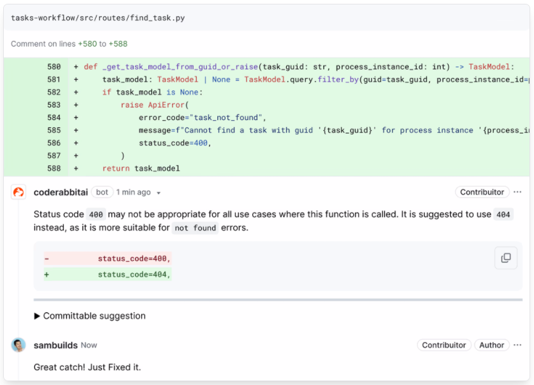Screen dimensions: 534x385
Task: Click line number 586 with status_code
Action: pyautogui.click(x=54, y=143)
